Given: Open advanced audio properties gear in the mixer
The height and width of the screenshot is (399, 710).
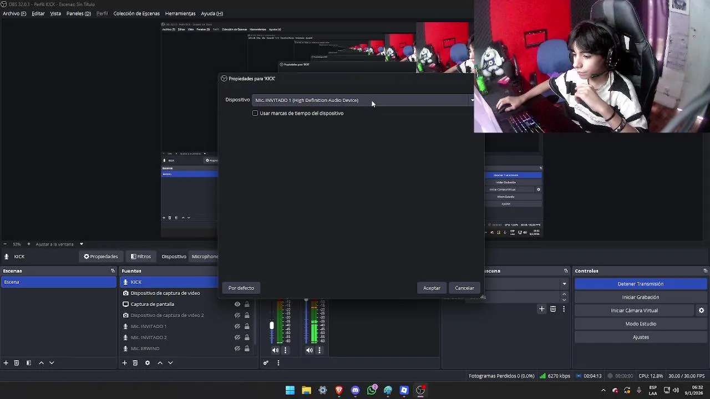Looking at the screenshot, I should (x=266, y=362).
